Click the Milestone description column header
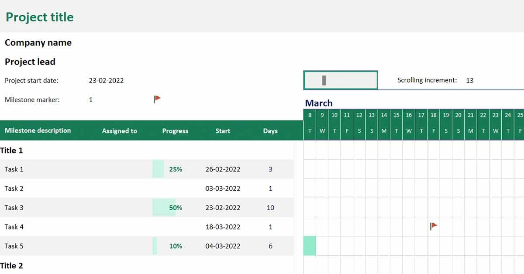Viewport: 524px width, 274px height. click(x=37, y=130)
